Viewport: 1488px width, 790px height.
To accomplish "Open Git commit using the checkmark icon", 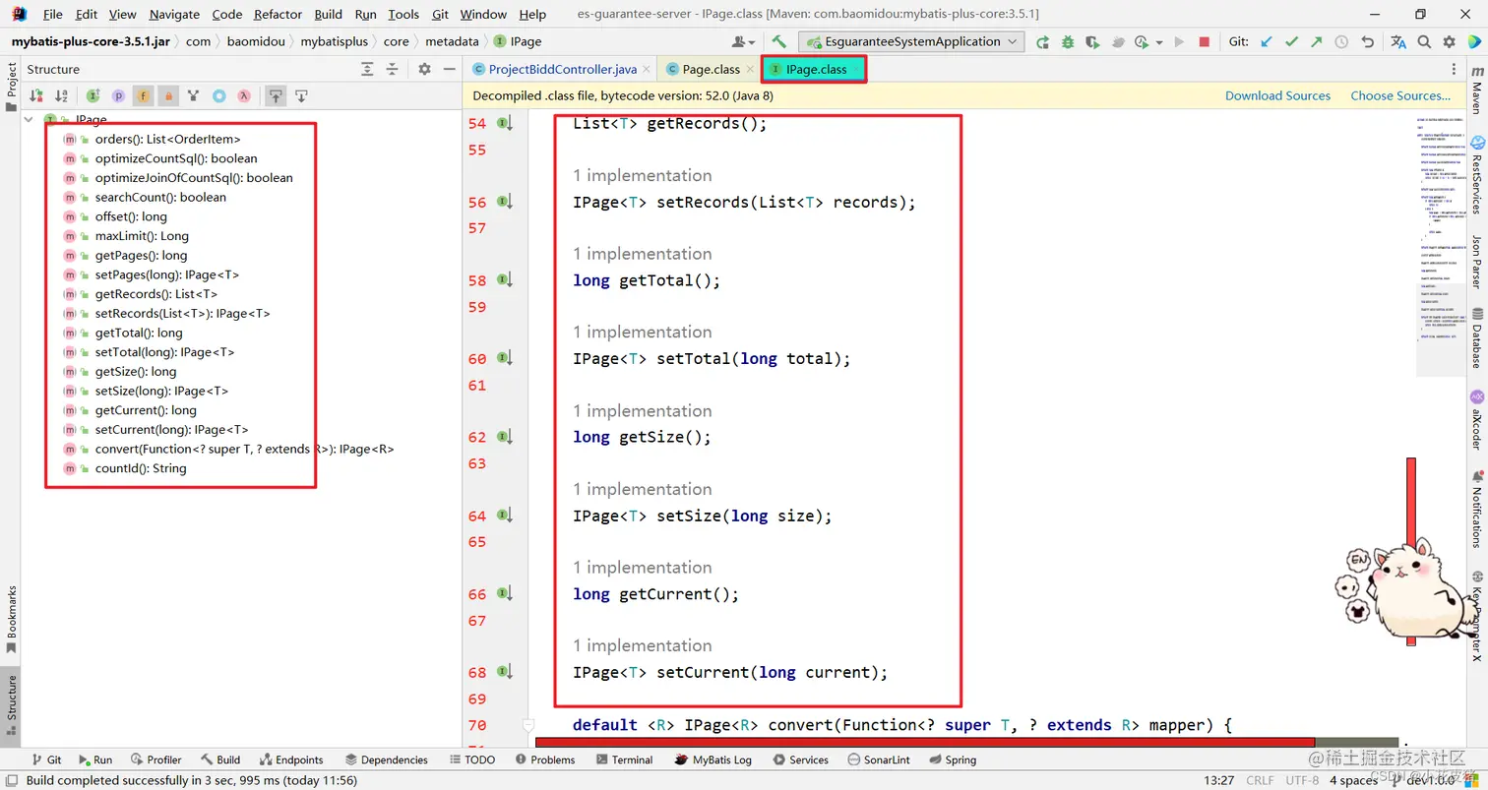I will point(1292,41).
